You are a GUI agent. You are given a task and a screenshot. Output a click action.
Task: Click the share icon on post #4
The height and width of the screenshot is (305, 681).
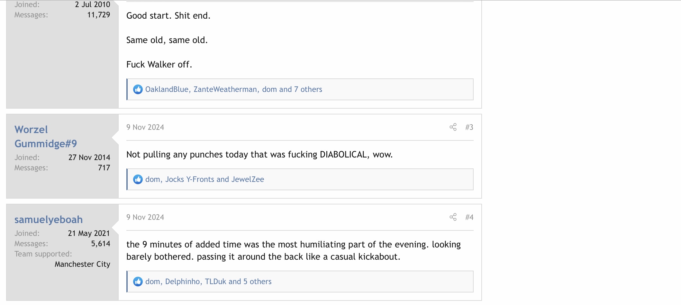tap(453, 217)
